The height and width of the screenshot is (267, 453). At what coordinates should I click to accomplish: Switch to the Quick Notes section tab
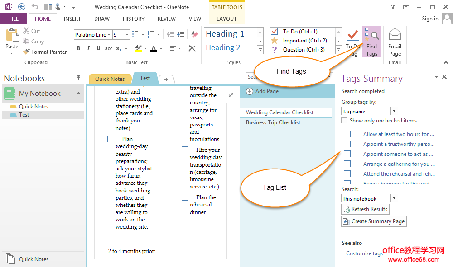click(x=110, y=79)
